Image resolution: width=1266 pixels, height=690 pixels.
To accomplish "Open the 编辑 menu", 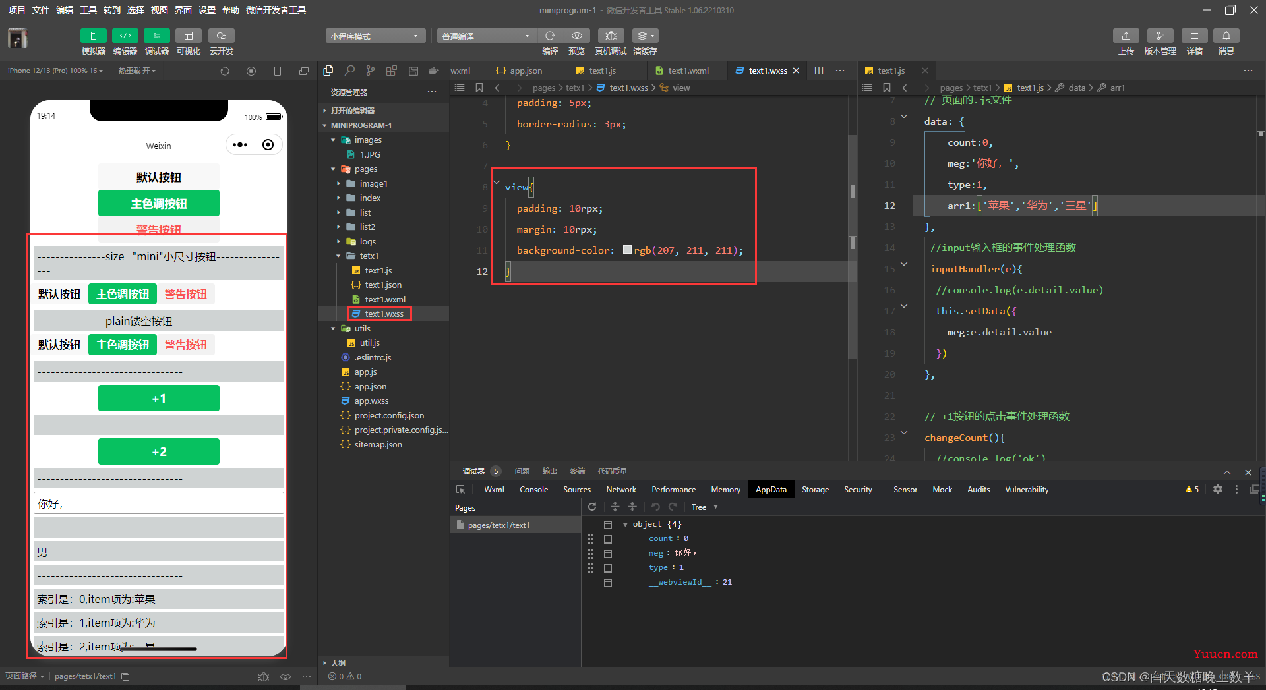I will click(x=65, y=10).
